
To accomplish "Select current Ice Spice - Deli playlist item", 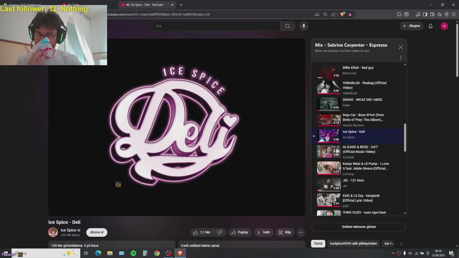I will tap(358, 136).
